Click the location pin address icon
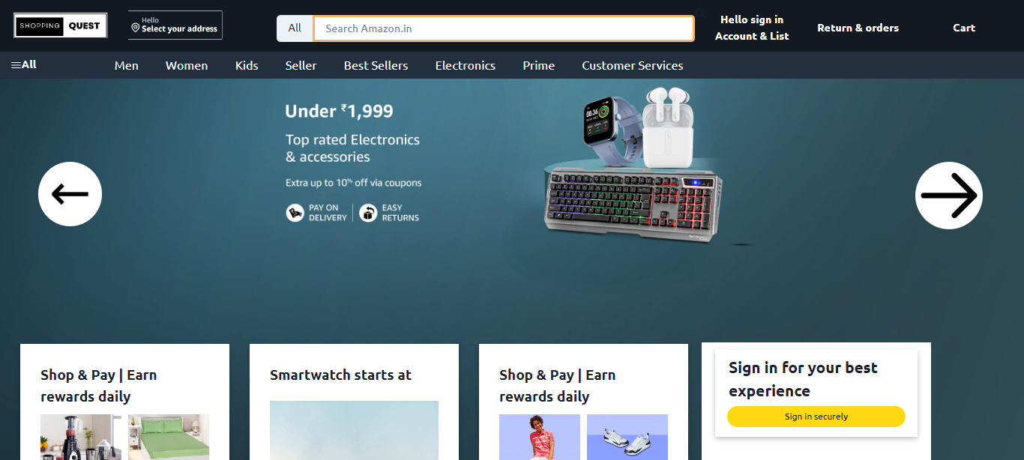Screen dimensions: 1024x460 pos(136,28)
